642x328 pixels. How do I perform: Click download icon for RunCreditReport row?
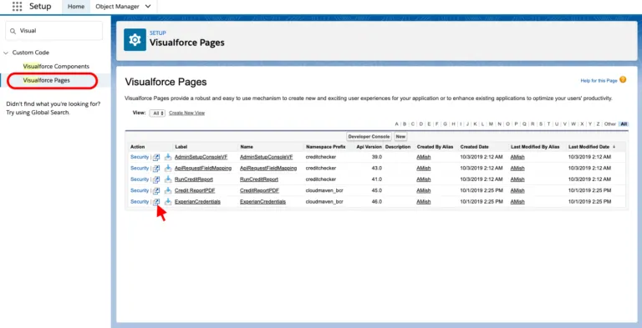168,179
